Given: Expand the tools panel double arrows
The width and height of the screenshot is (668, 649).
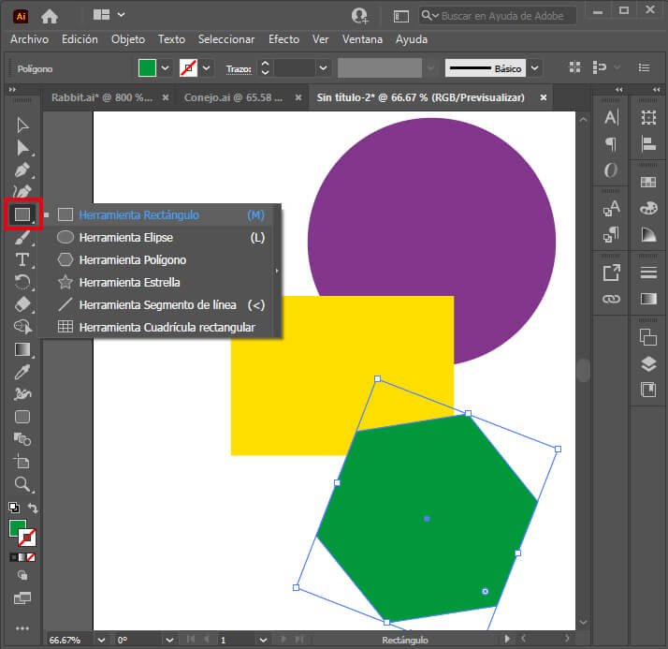Looking at the screenshot, I should pos(12,90).
